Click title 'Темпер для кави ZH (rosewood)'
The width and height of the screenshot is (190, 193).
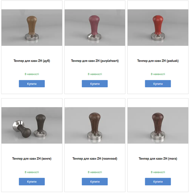coord(95,158)
